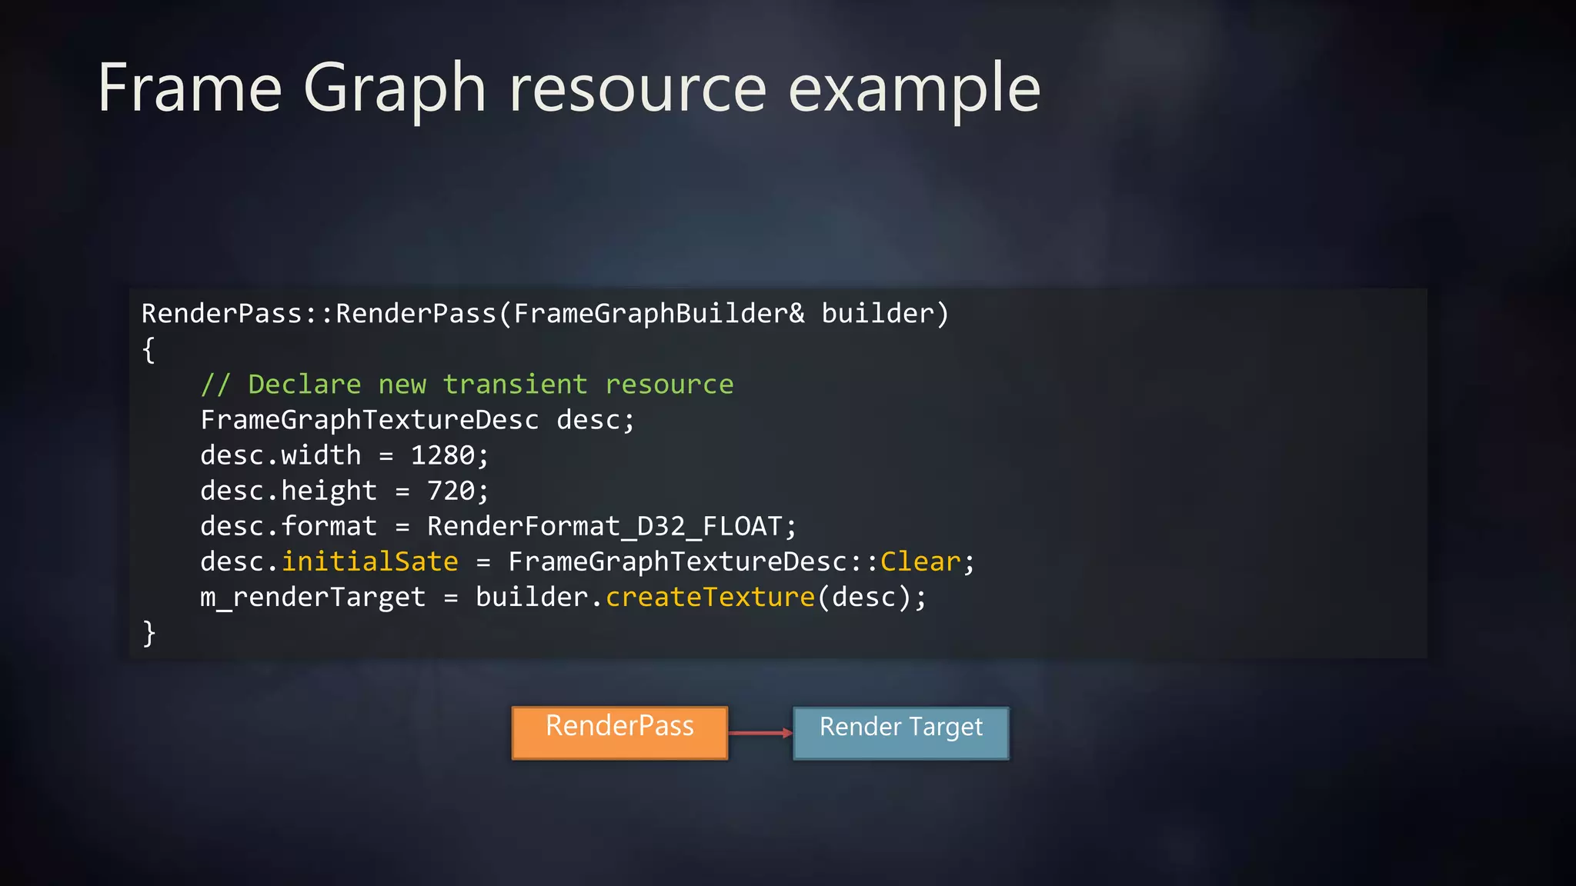Click the builder parameter name in the constructor

(877, 314)
